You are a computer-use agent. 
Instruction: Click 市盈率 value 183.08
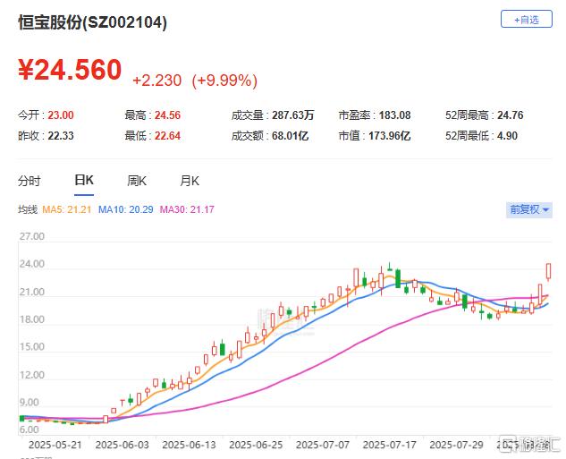point(395,115)
